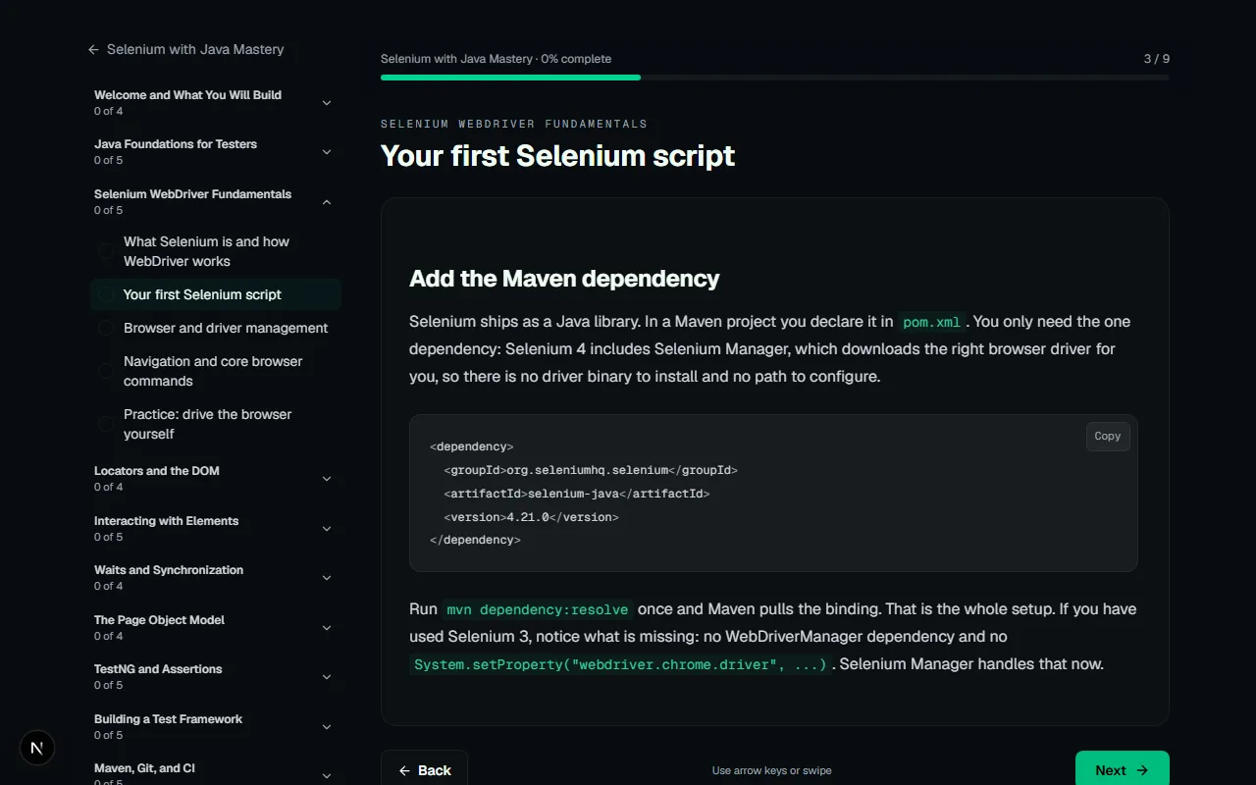Image resolution: width=1256 pixels, height=785 pixels.
Task: Click the 'Your first Selenium script' page heading
Action: coord(557,156)
